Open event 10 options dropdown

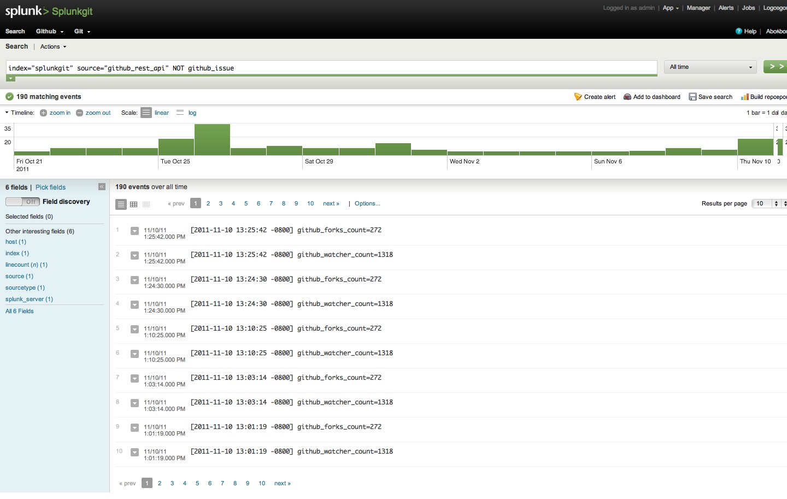(134, 452)
